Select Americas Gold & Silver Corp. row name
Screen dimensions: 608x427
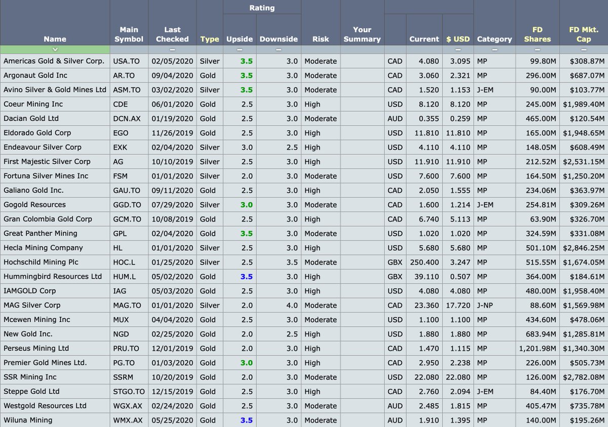54,61
